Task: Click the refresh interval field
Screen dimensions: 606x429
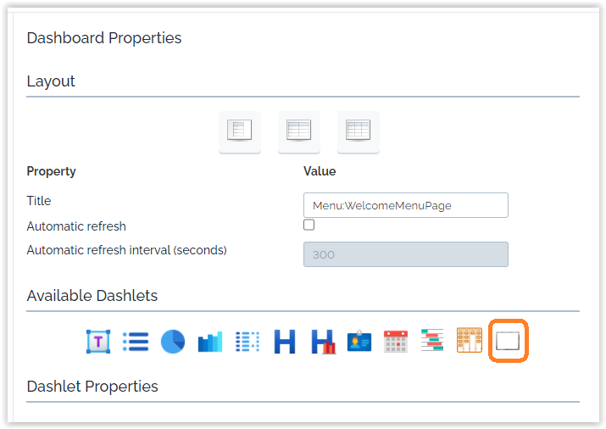Action: click(x=405, y=254)
